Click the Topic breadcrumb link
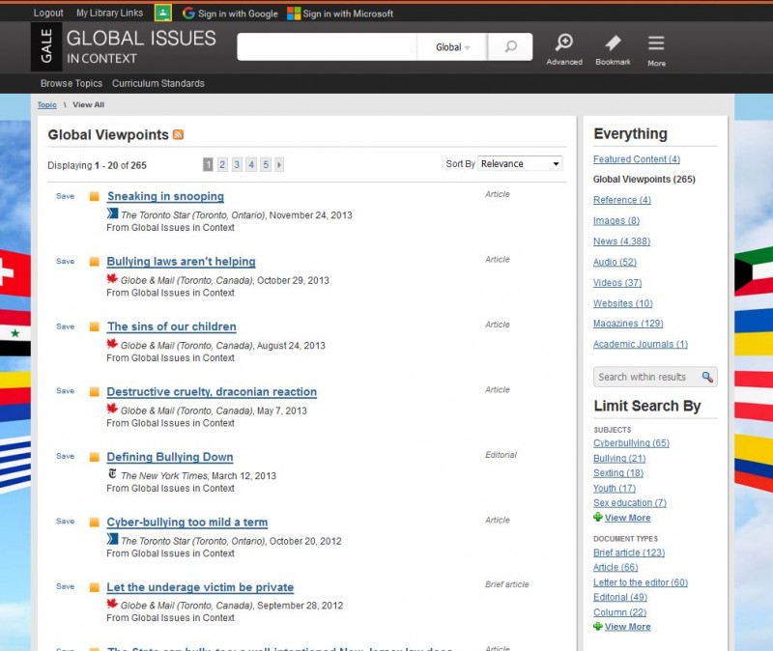This screenshot has width=773, height=651. pyautogui.click(x=46, y=105)
